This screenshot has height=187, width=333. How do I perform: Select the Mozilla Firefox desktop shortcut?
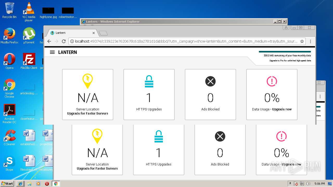tap(9, 36)
